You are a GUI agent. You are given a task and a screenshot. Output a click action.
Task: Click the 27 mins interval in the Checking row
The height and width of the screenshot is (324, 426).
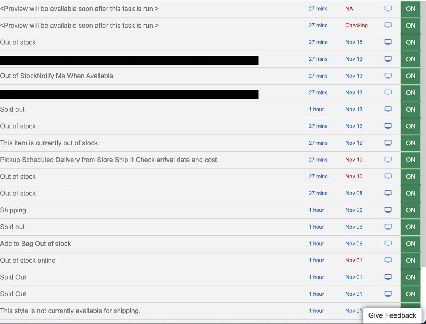coord(318,25)
